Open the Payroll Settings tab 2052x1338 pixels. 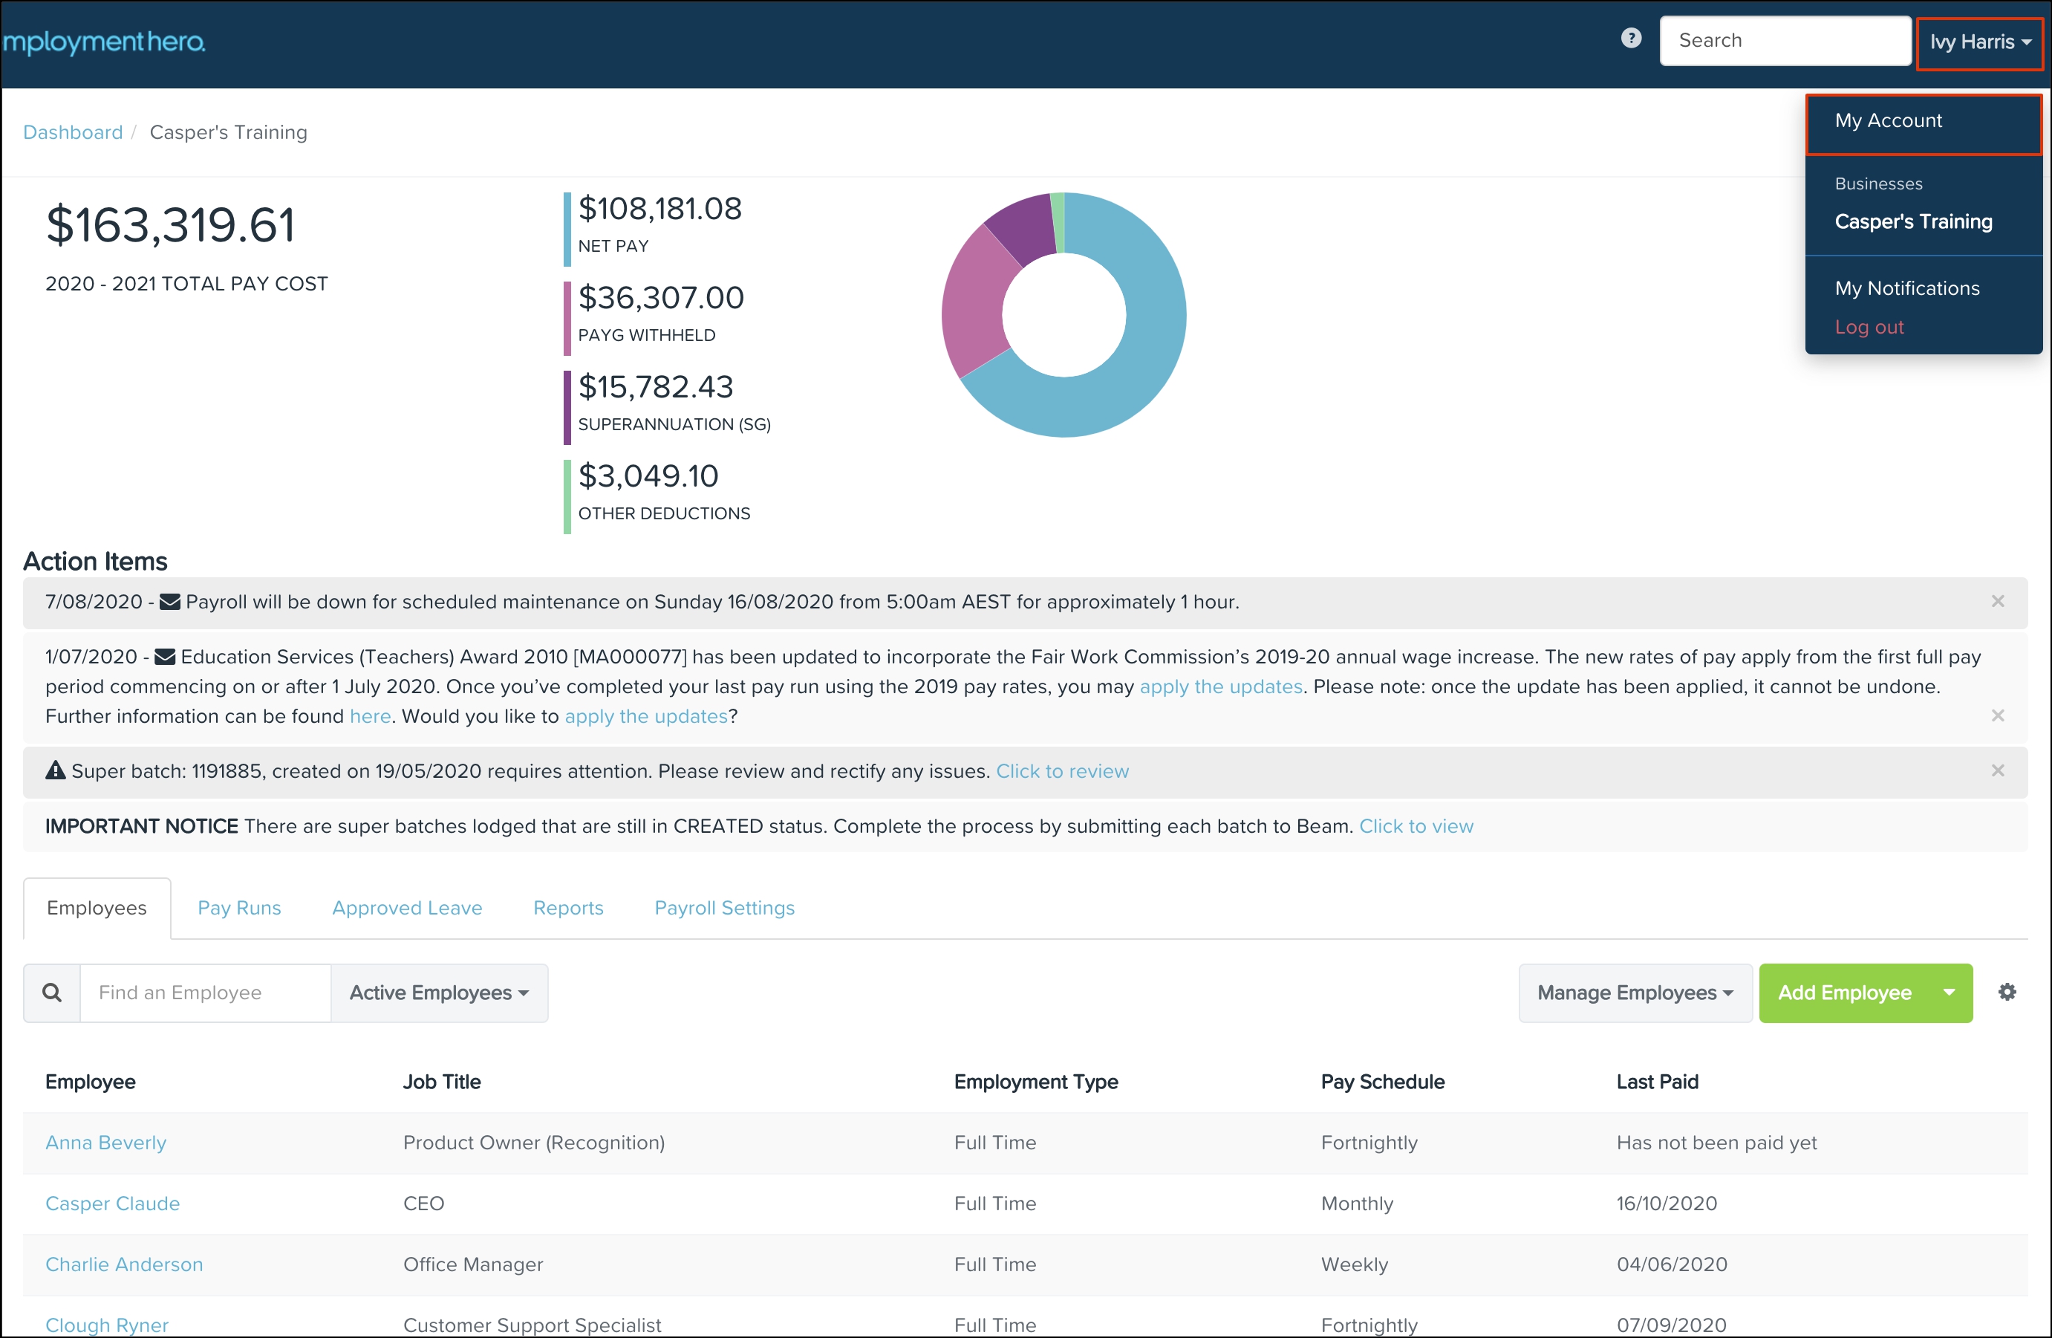pyautogui.click(x=724, y=908)
